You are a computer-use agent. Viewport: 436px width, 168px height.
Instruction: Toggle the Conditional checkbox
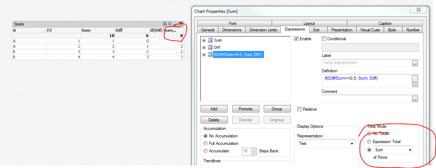(x=324, y=38)
